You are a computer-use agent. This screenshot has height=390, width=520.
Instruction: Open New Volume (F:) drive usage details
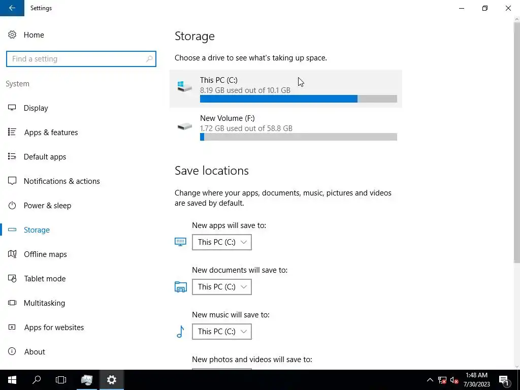click(285, 127)
